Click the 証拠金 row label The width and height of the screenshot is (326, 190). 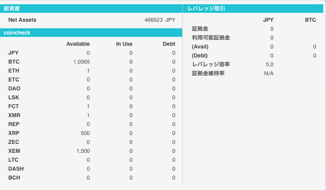(201, 29)
